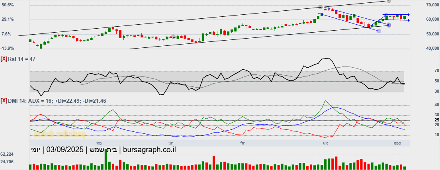Select the 'מאי' month on the time axis
Image resolution: width=440 pixels, height=170 pixels.
pyautogui.click(x=98, y=143)
